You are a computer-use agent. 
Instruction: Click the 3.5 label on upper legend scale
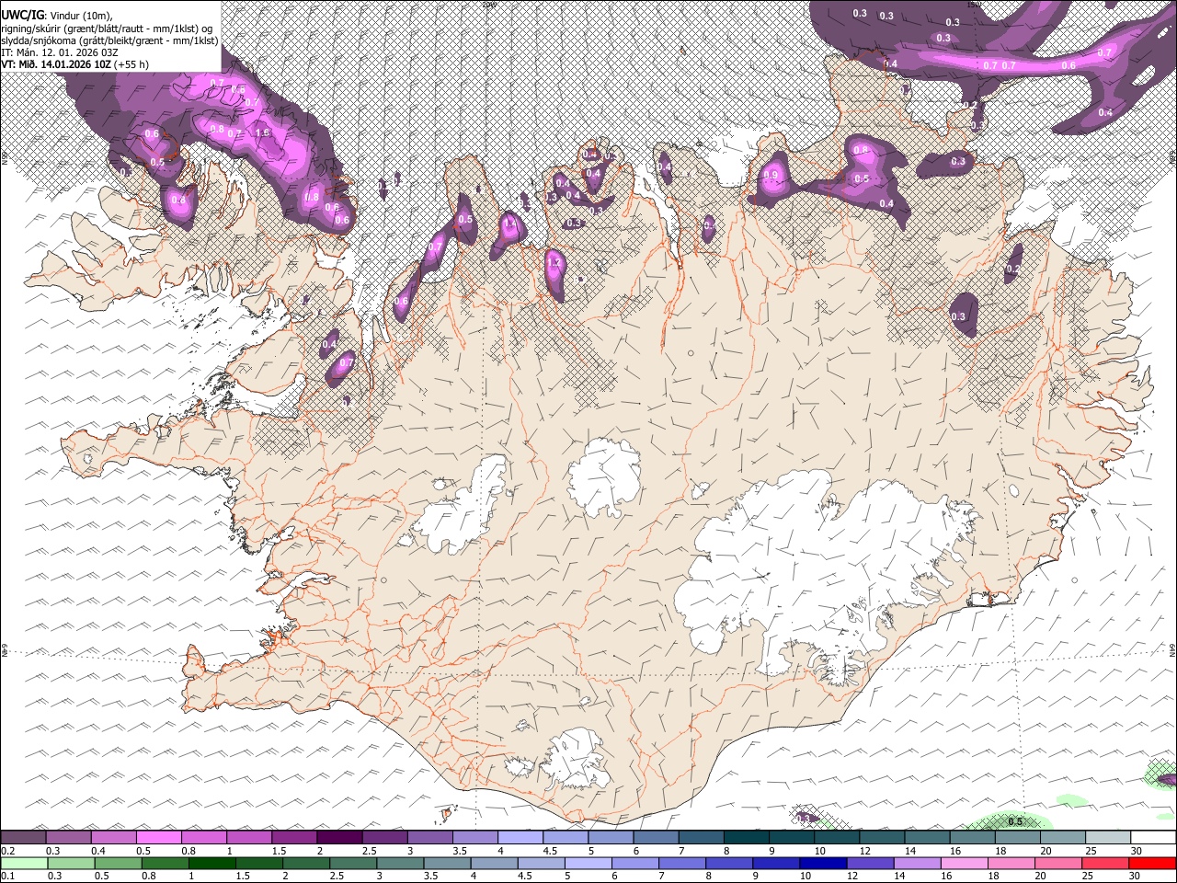click(460, 851)
